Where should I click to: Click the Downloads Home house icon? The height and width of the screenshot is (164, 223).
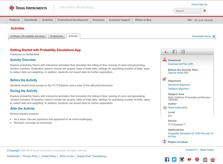(214, 36)
